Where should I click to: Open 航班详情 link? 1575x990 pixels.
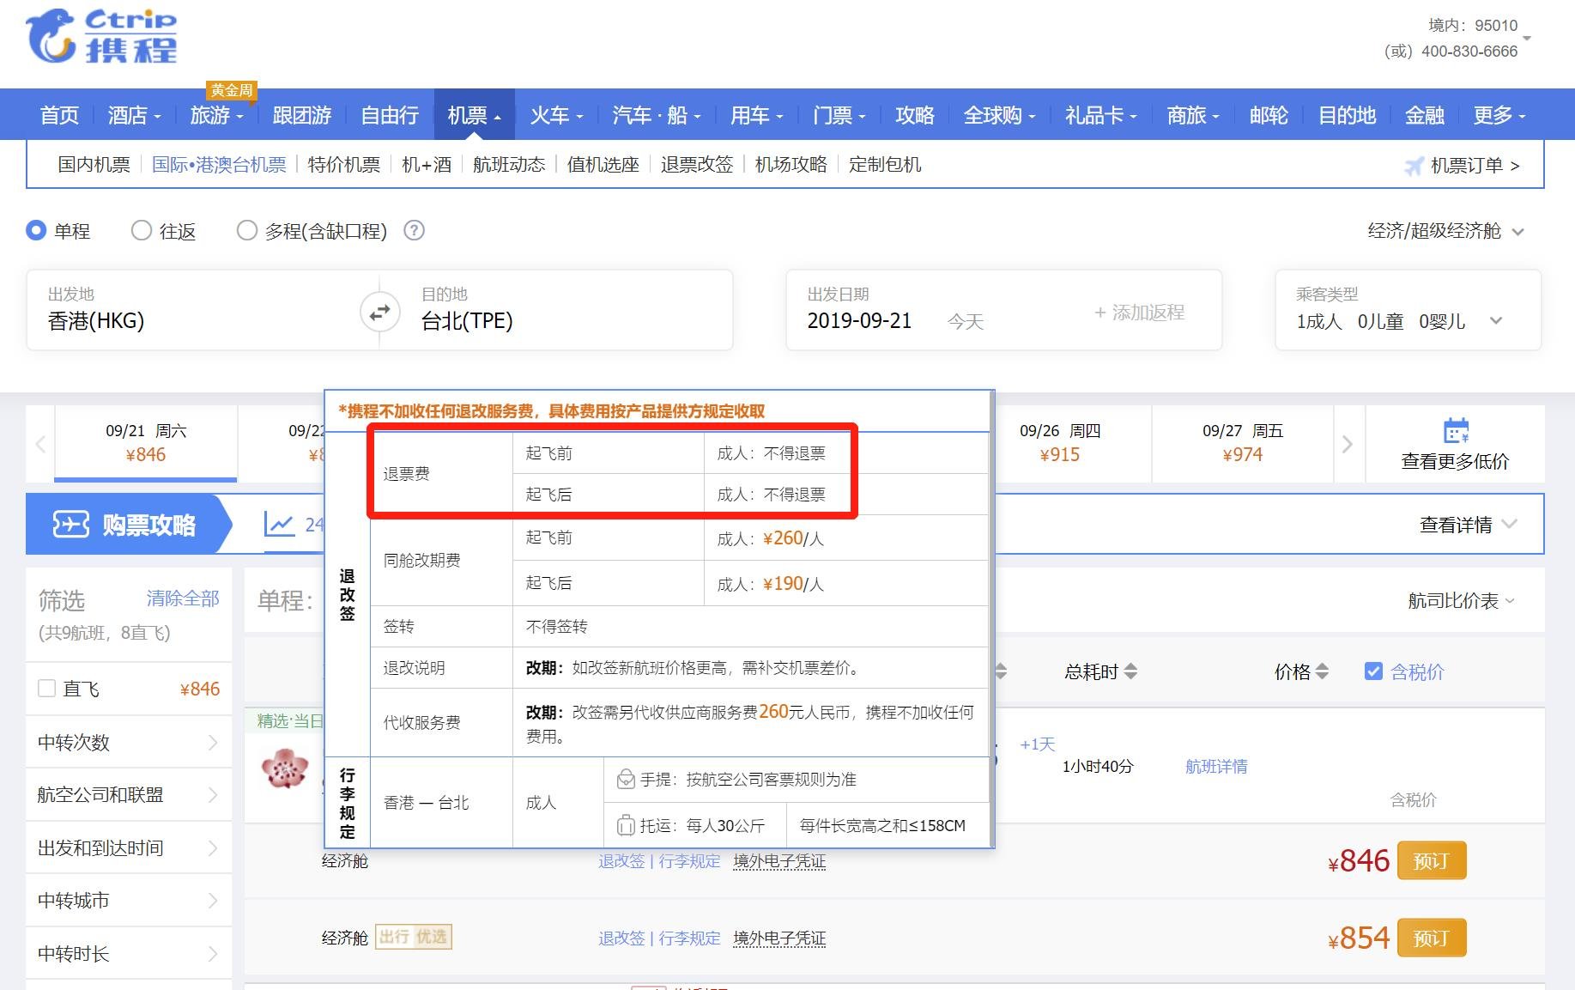tap(1216, 767)
